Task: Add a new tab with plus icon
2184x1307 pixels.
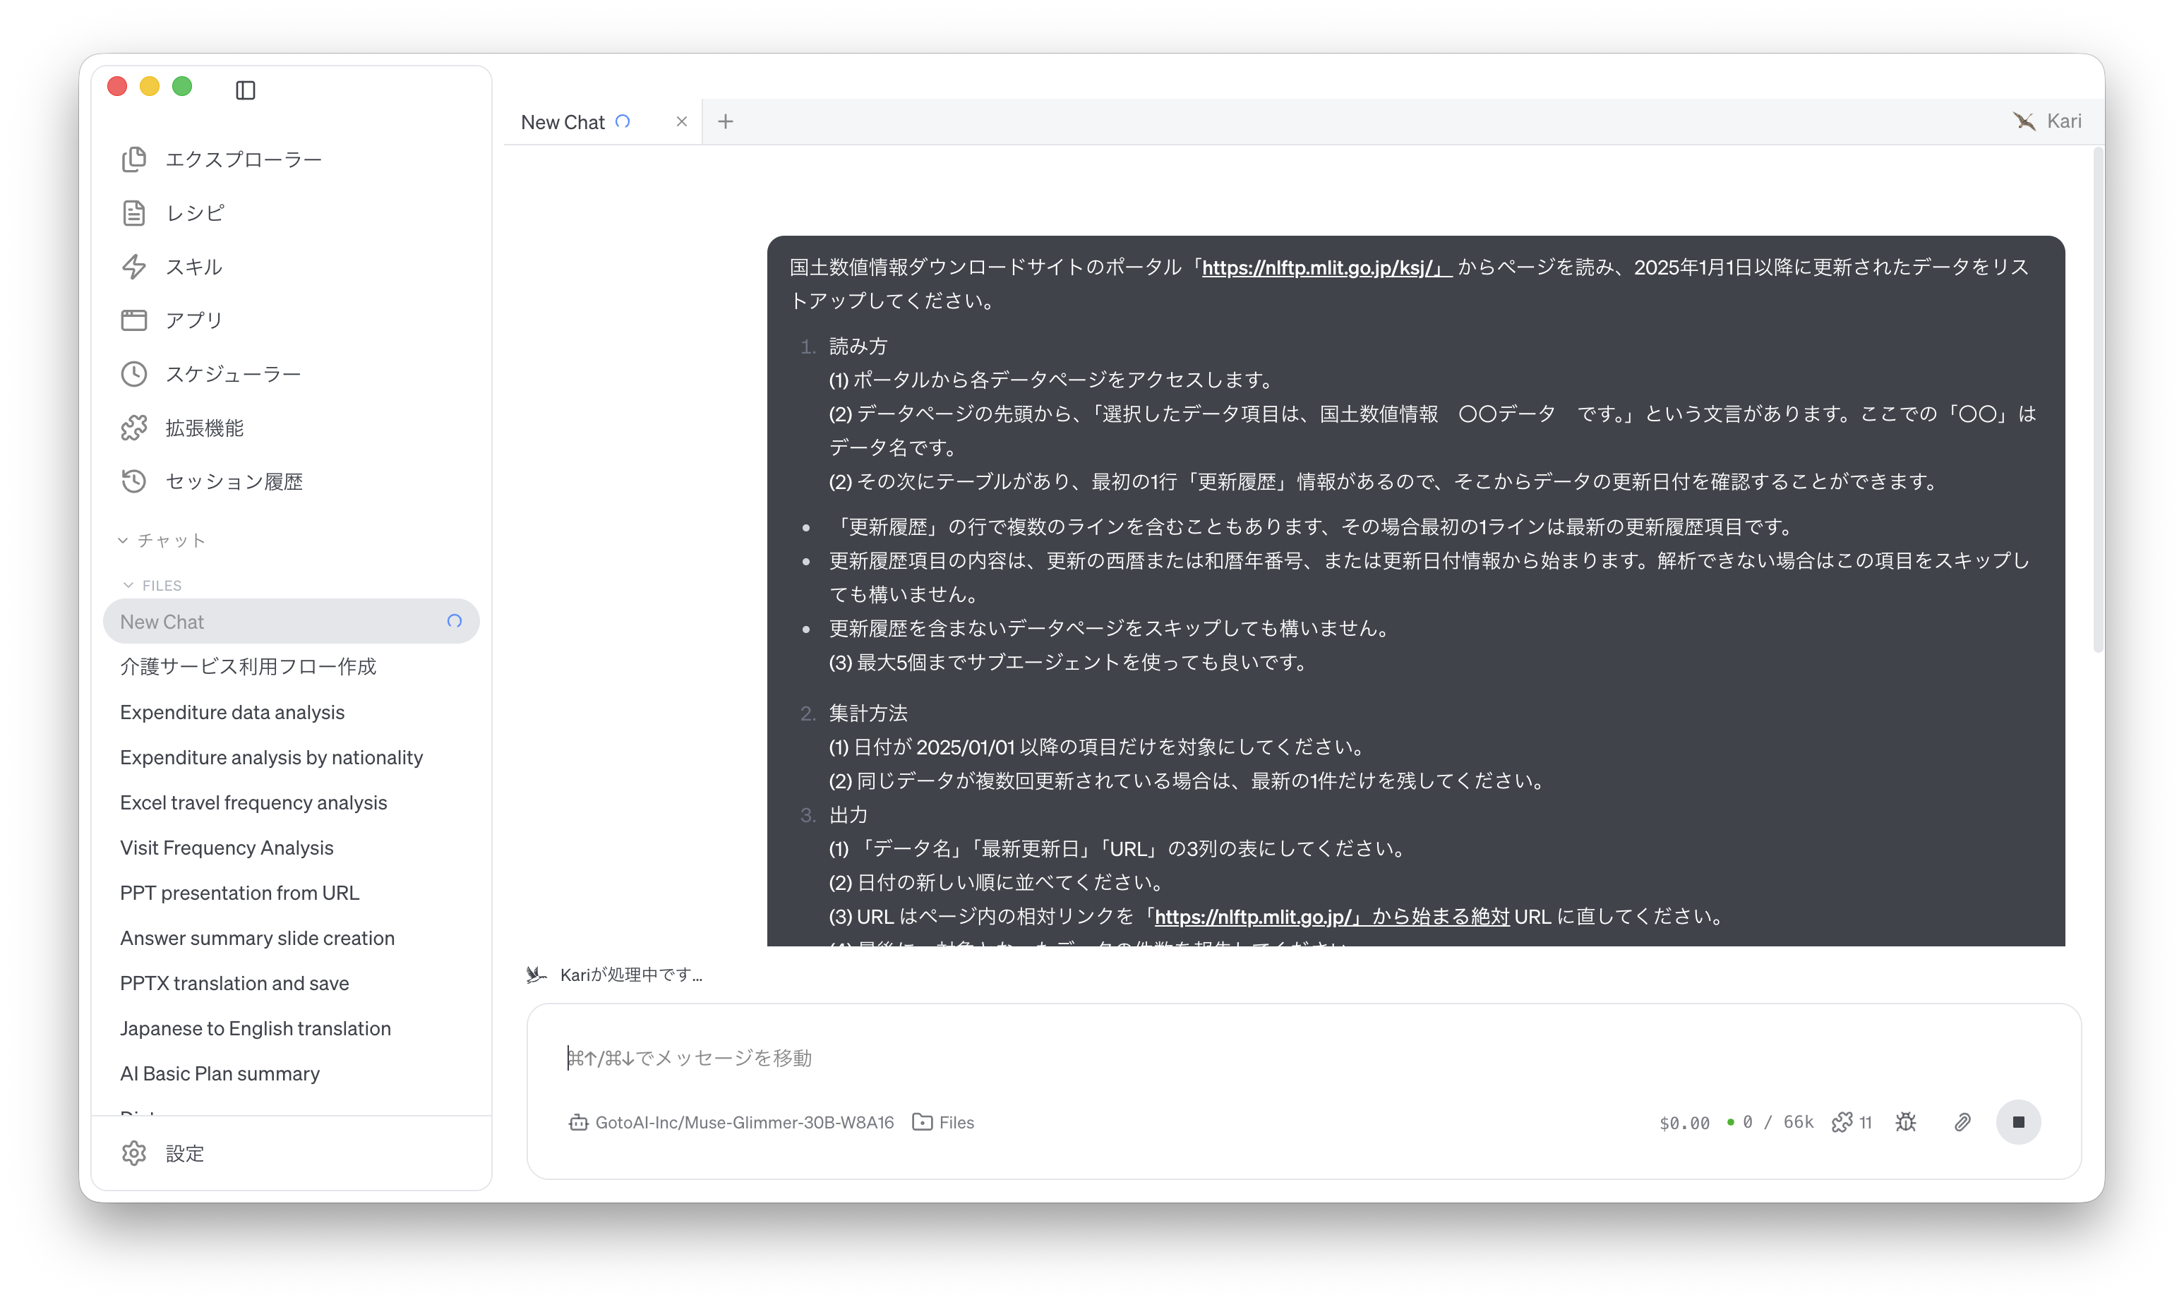Action: 725,121
